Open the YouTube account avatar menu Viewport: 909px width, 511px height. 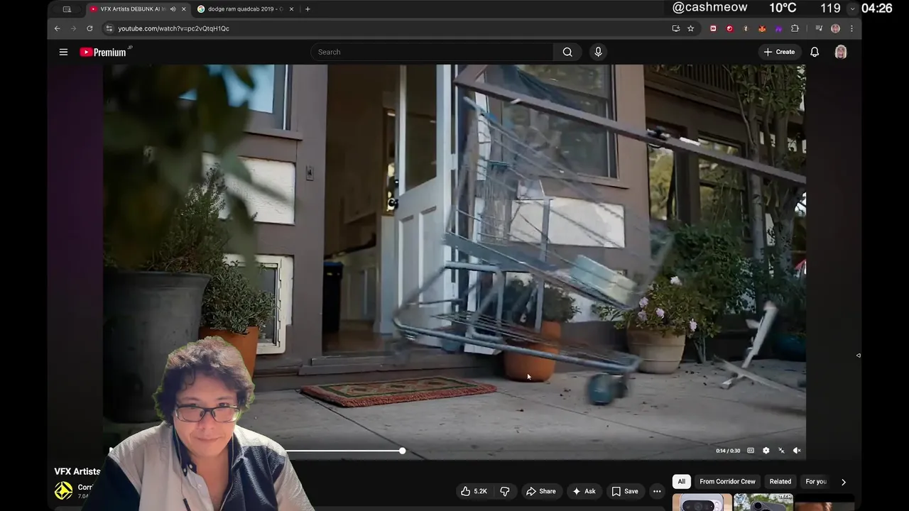click(x=841, y=52)
